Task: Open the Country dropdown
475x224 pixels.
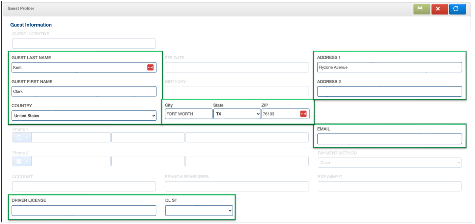Action: pos(84,116)
